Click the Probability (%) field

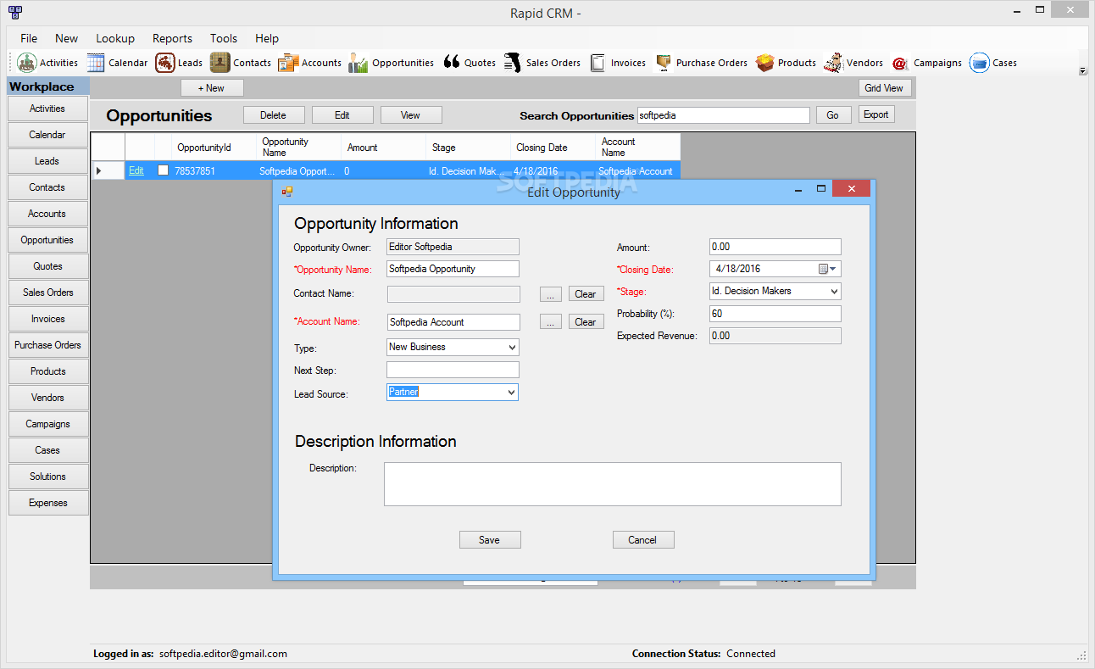[775, 314]
